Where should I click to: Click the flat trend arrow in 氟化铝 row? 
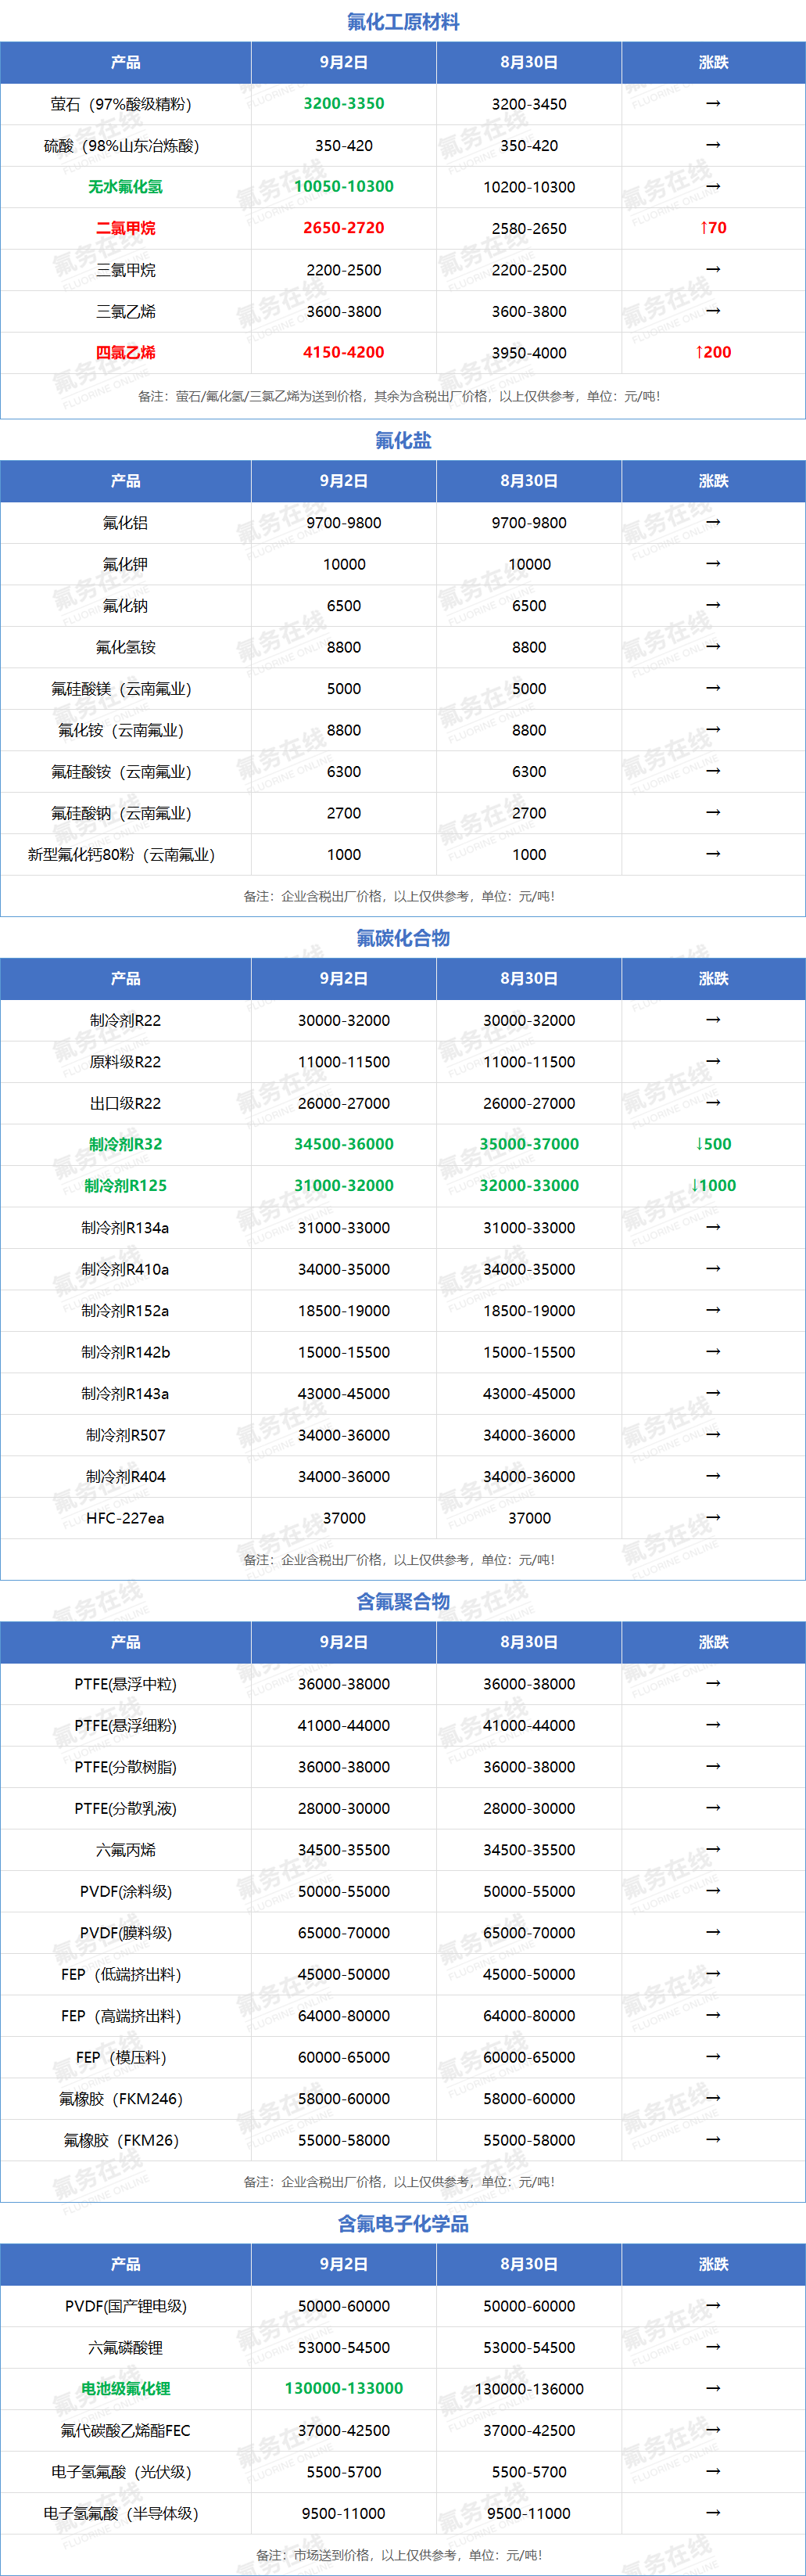[713, 522]
